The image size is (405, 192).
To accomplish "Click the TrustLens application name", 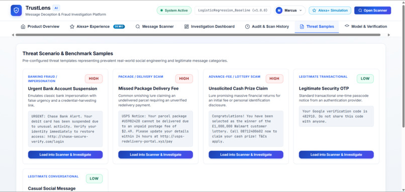I will pyautogui.click(x=38, y=8).
